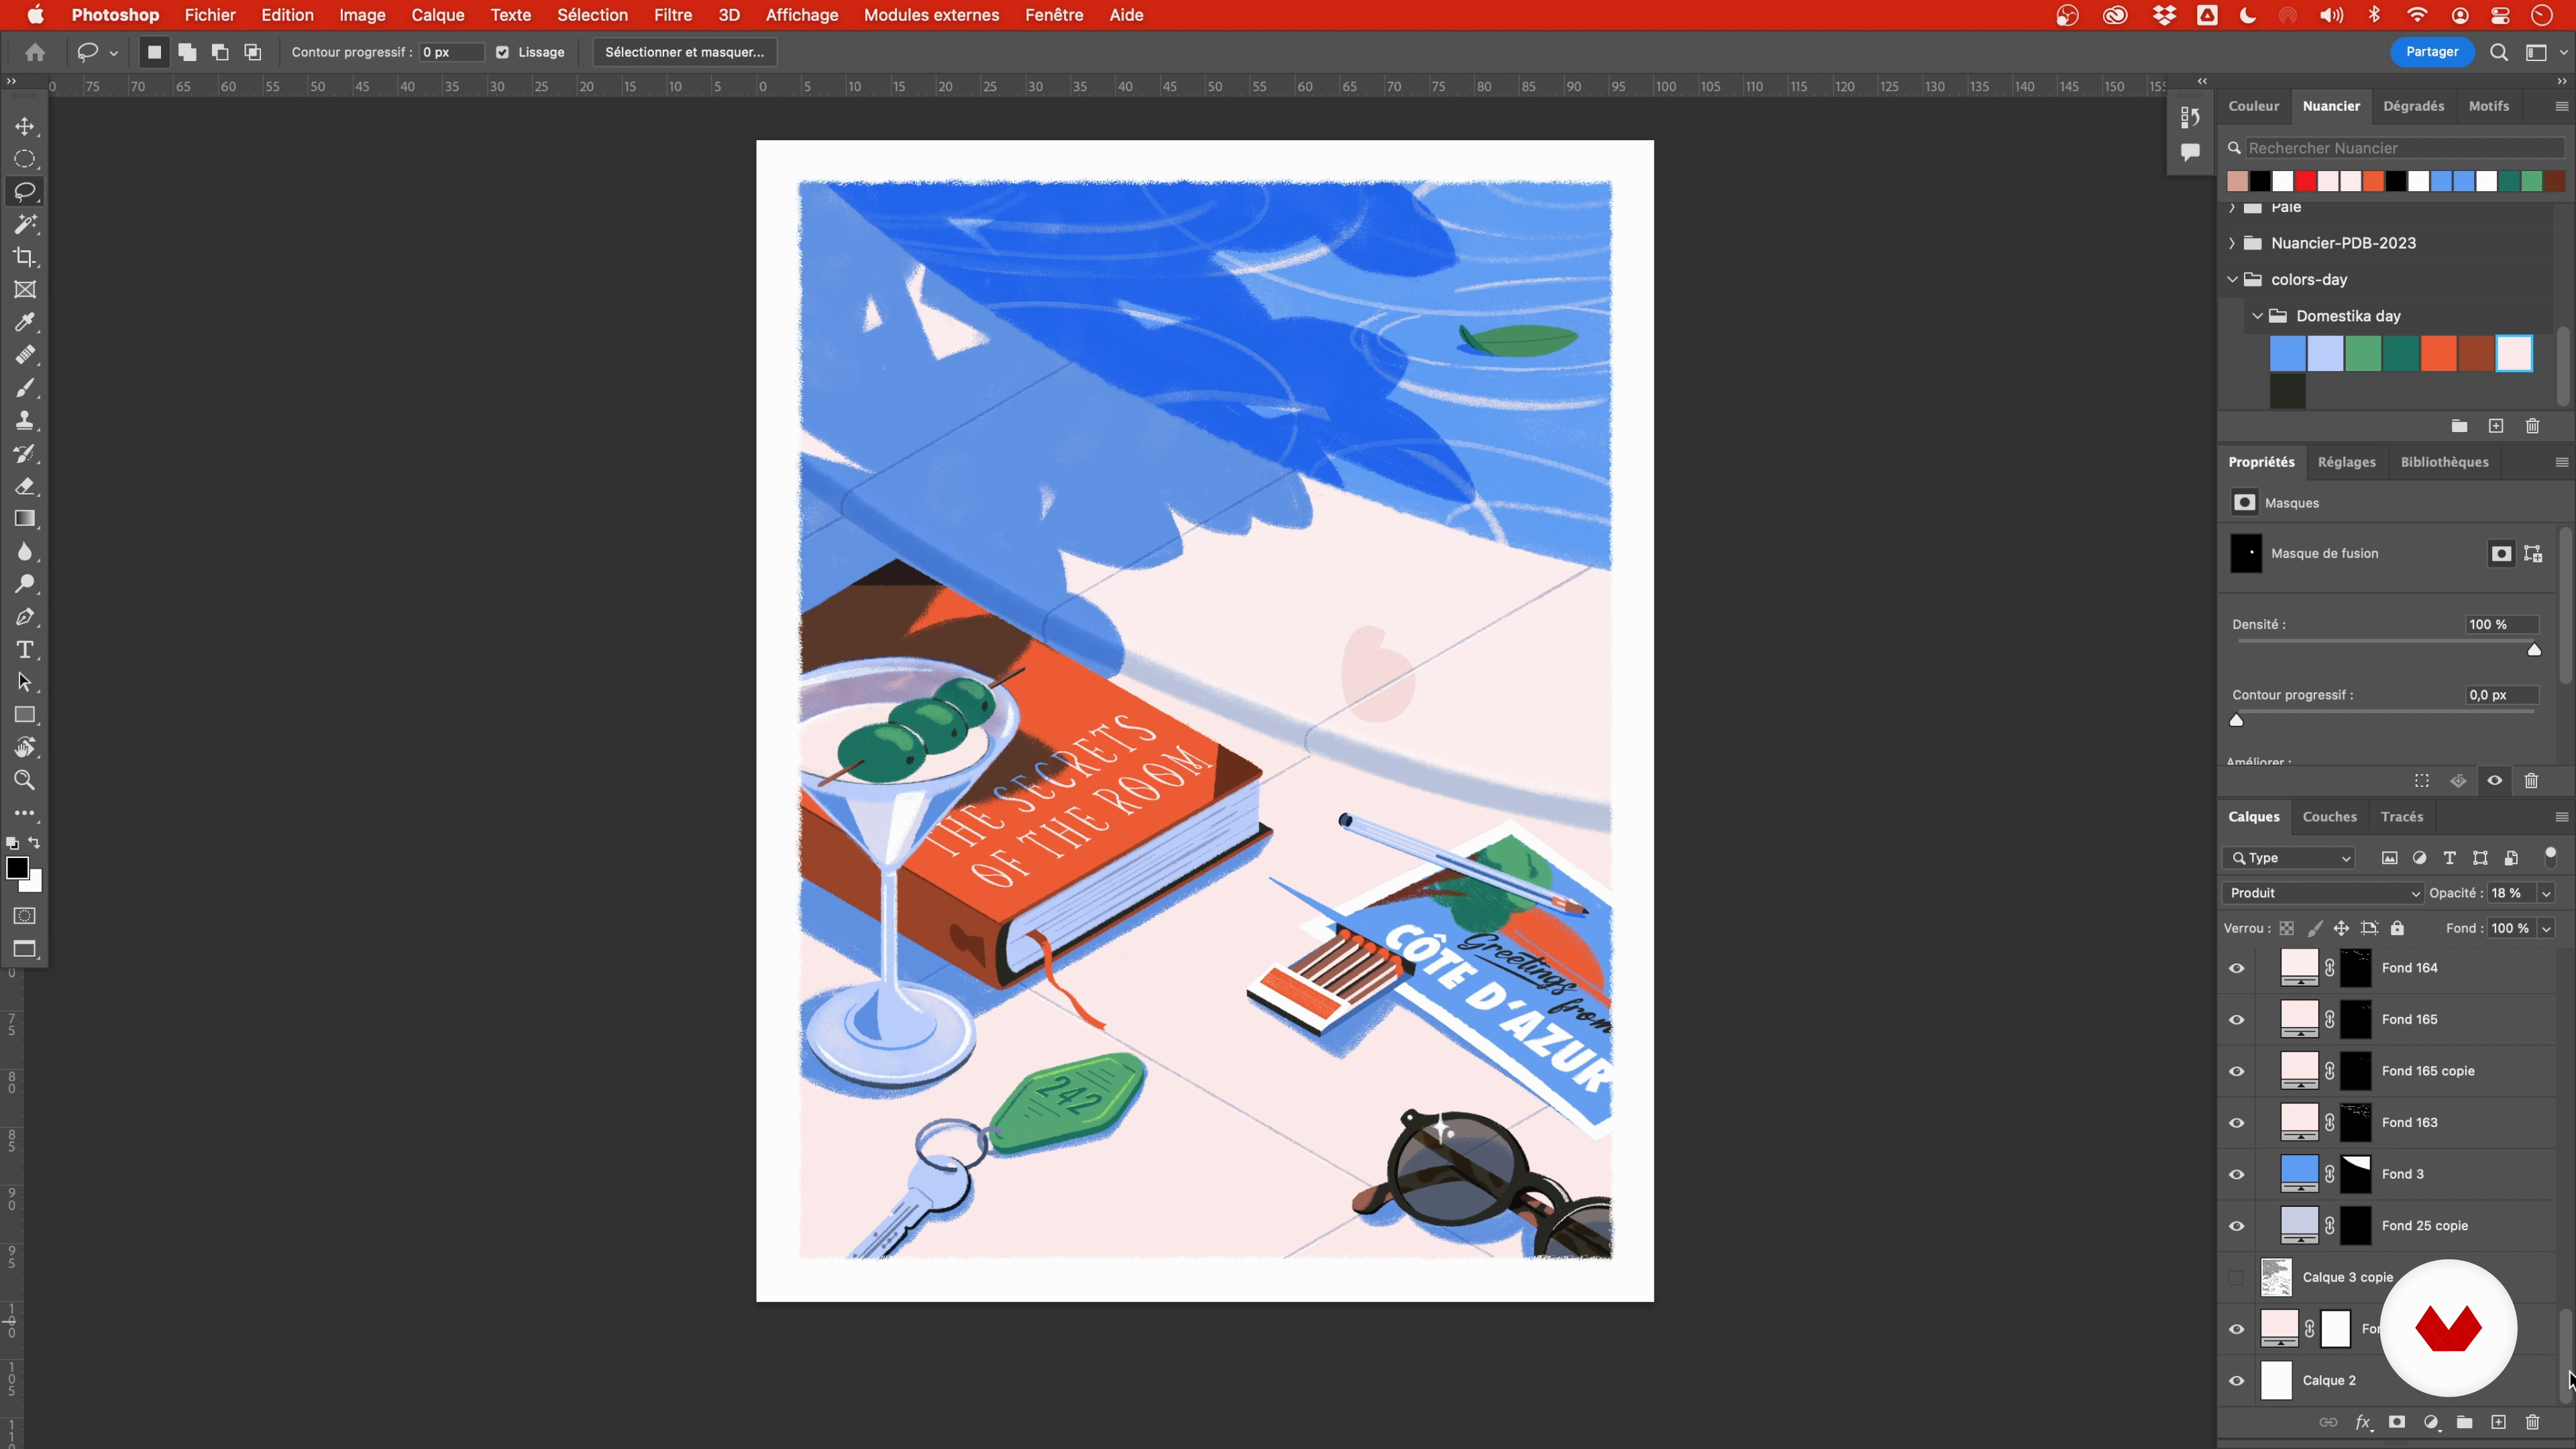The image size is (2576, 1449).
Task: Open the search magnifier icon near Partager
Action: coord(2498,52)
